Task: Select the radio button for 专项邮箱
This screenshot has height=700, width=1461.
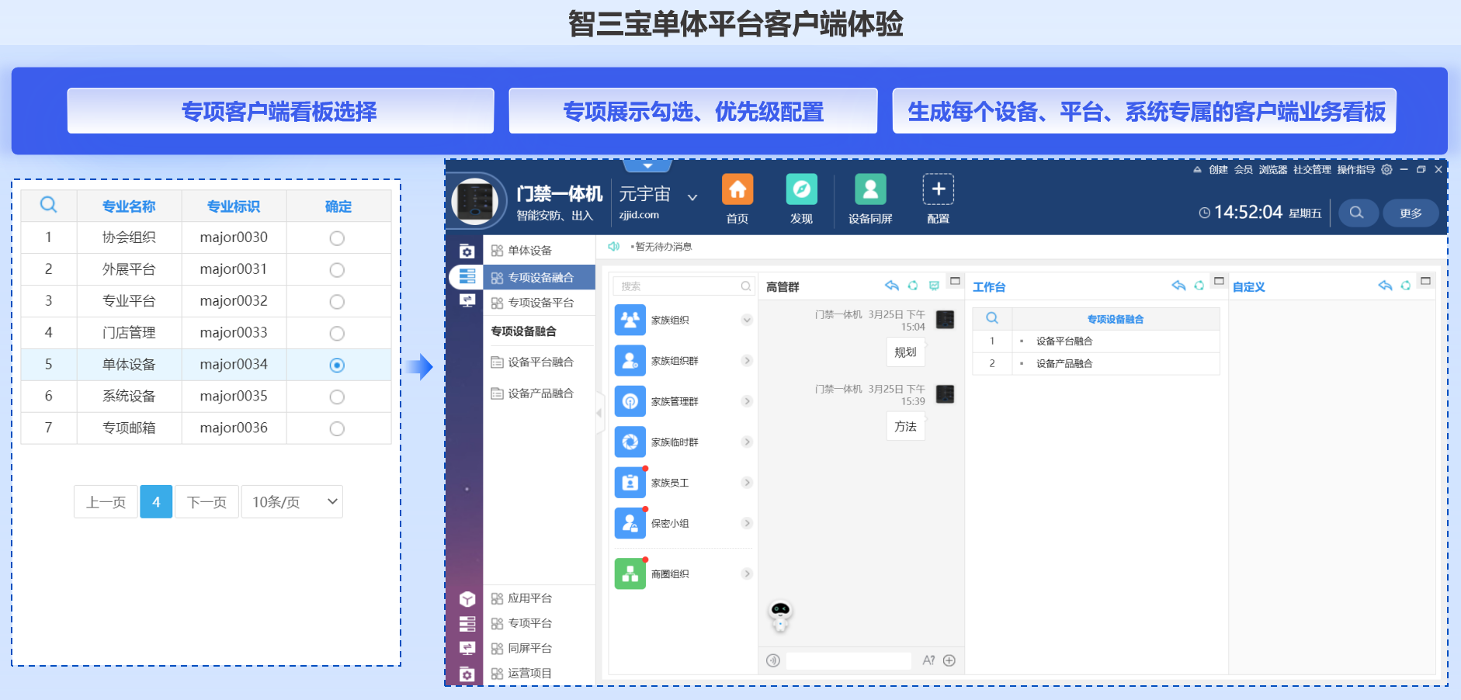Action: pyautogui.click(x=337, y=428)
